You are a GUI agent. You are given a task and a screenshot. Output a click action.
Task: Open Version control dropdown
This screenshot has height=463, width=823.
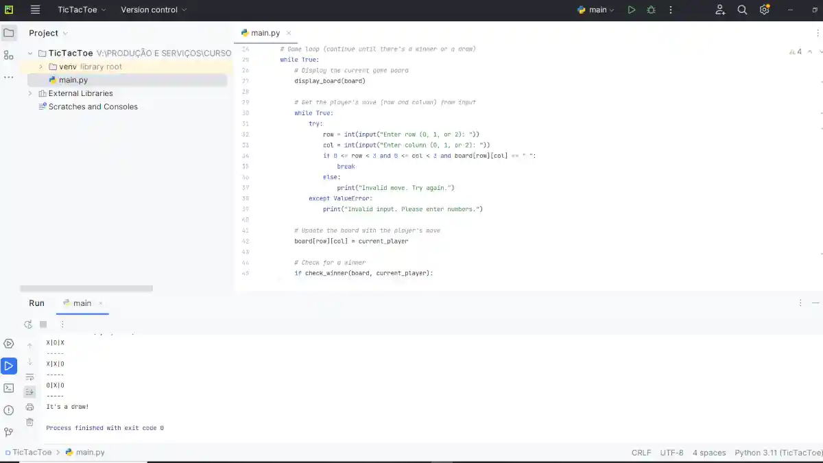(154, 10)
